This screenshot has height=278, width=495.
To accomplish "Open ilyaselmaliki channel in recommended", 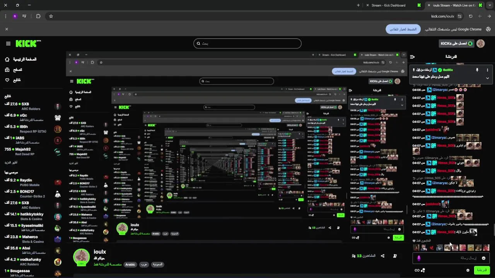I will click(x=33, y=228).
